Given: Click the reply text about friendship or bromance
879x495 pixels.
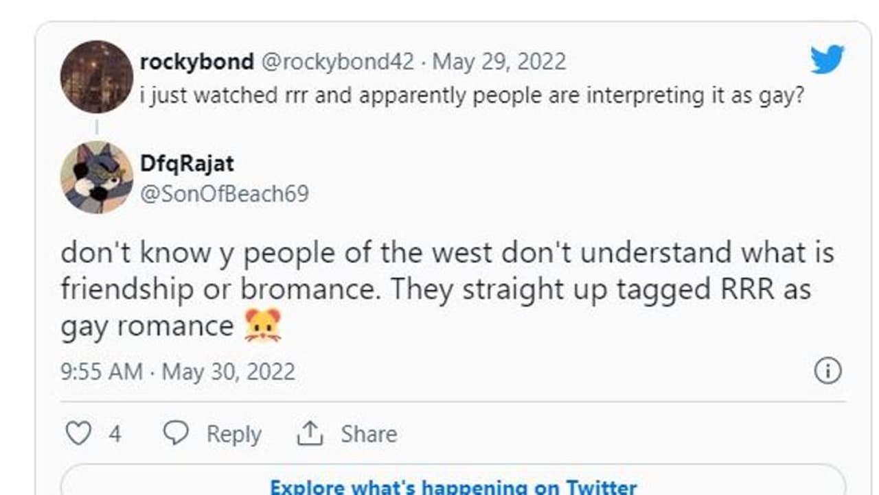Looking at the screenshot, I should [446, 289].
